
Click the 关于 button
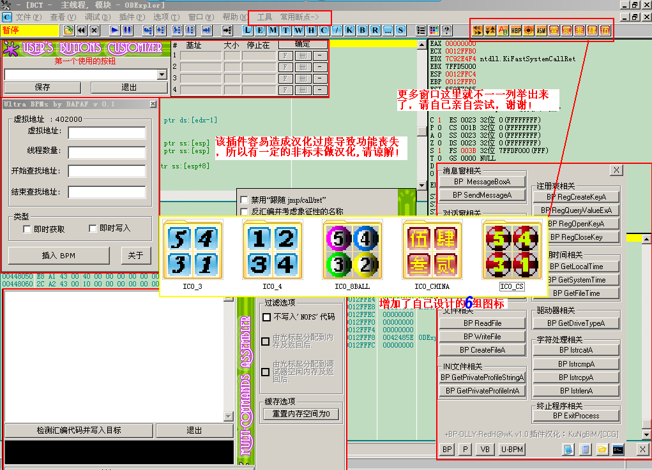(135, 256)
